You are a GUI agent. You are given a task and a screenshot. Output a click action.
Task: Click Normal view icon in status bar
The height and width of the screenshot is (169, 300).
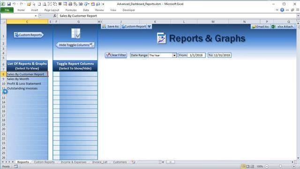[x=243, y=166]
